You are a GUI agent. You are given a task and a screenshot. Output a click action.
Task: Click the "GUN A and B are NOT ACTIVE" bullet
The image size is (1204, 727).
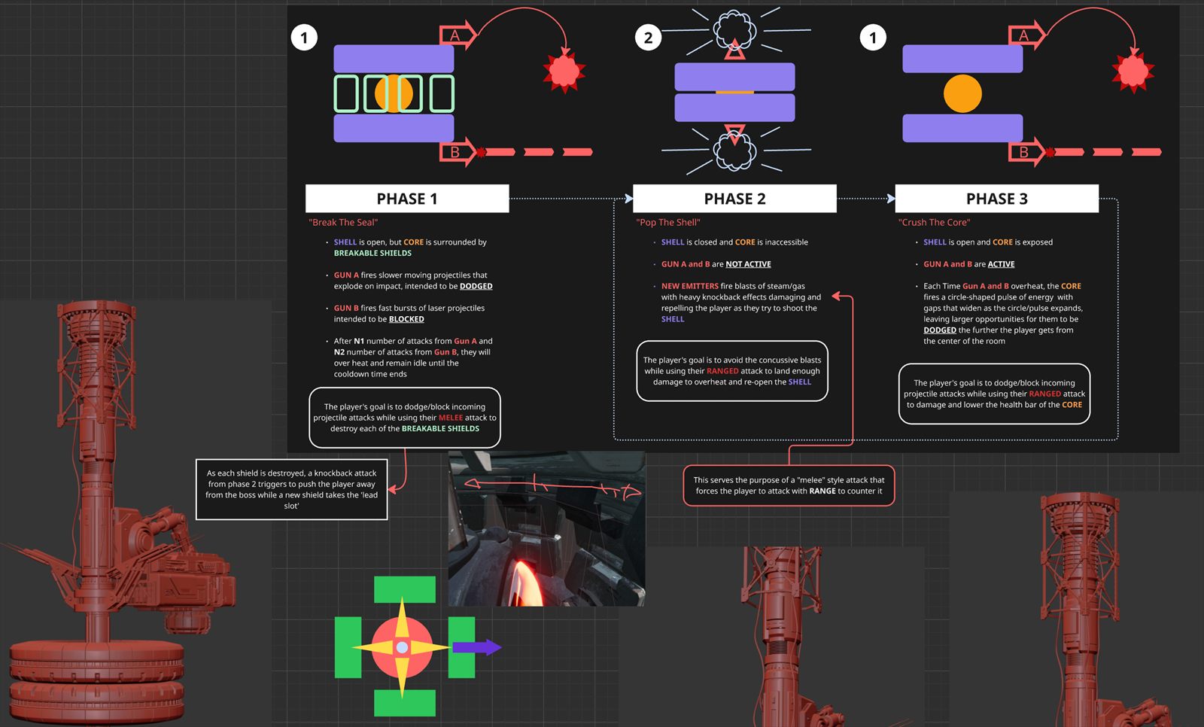click(716, 264)
